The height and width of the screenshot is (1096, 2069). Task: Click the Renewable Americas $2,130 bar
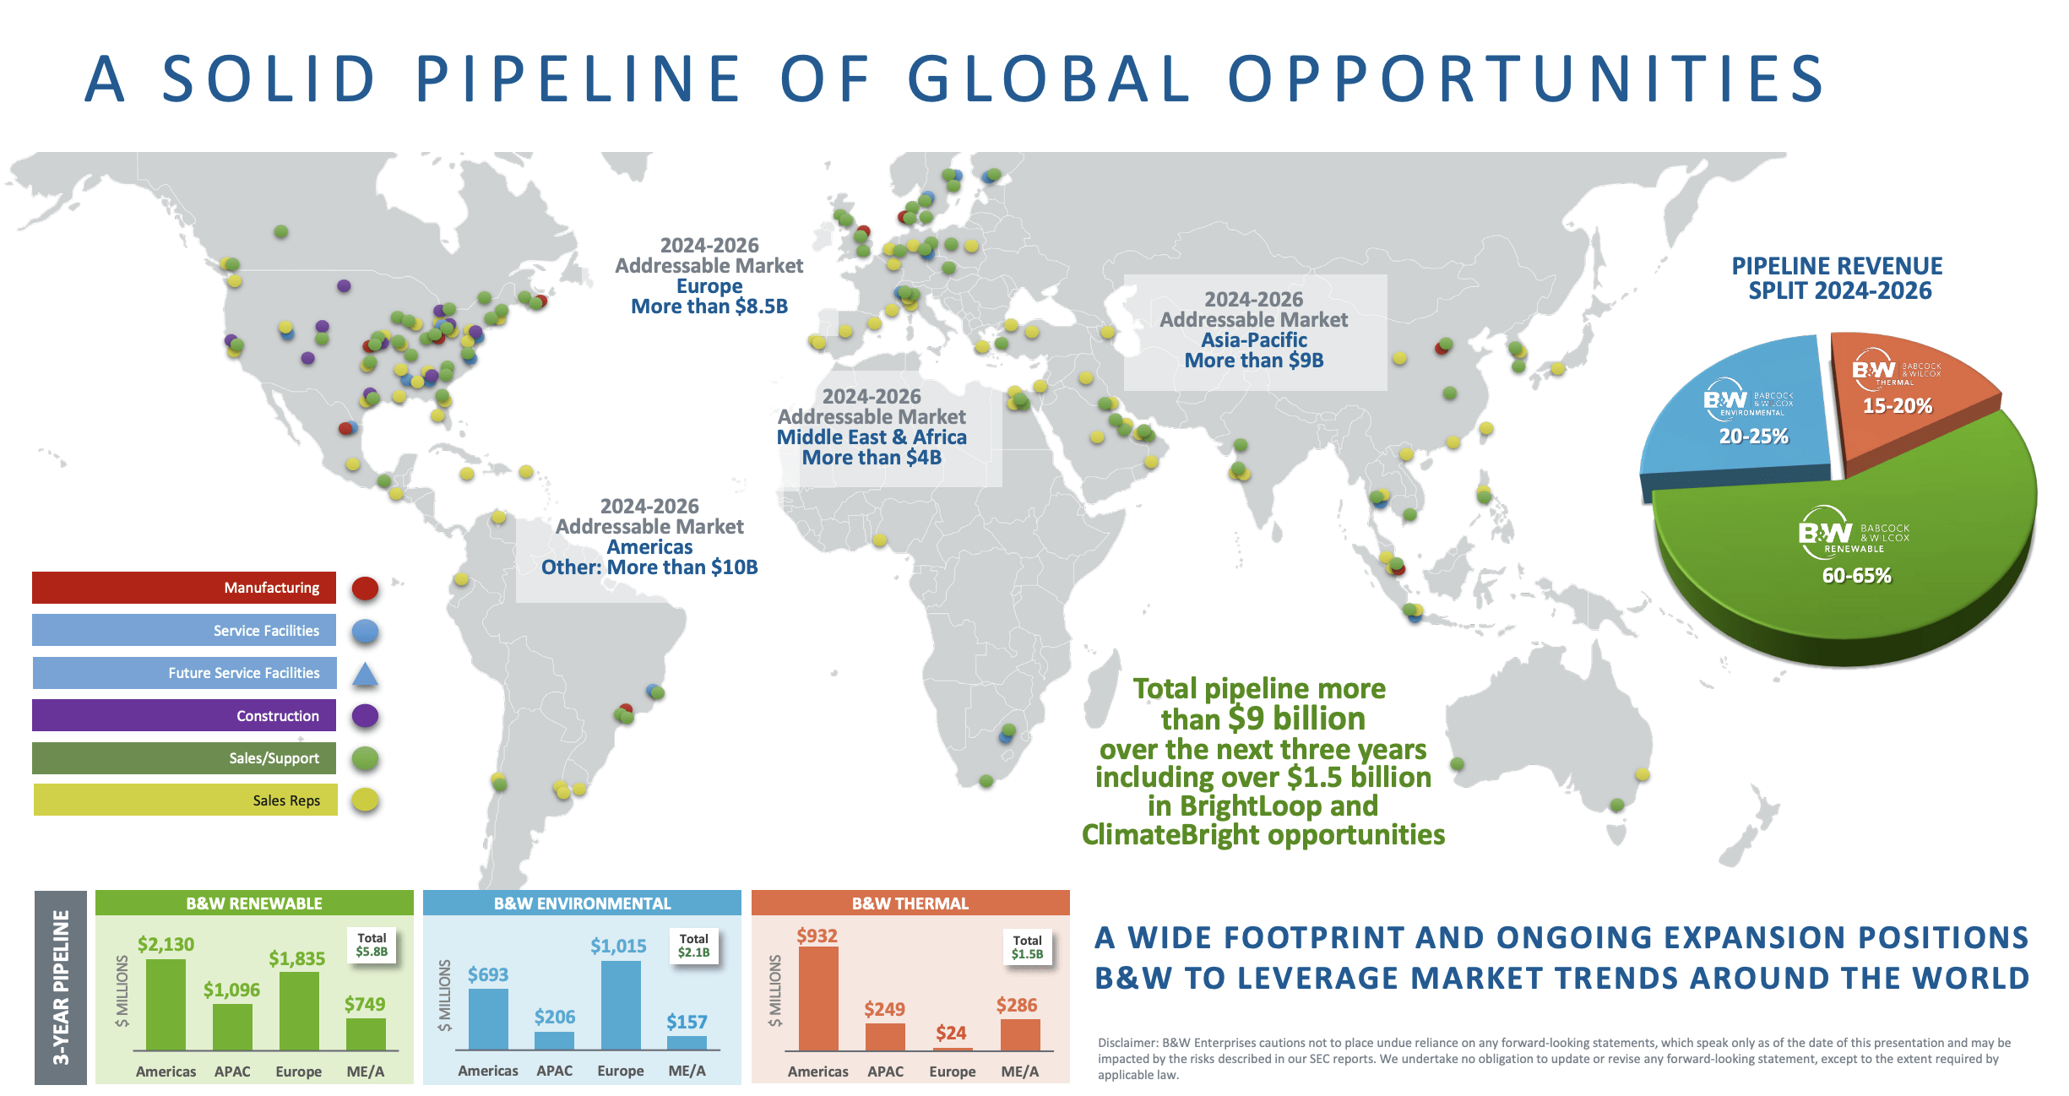click(166, 1005)
